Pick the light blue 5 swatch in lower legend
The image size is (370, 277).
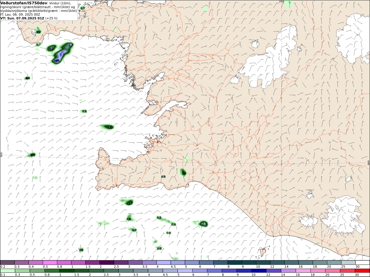pyautogui.click(x=185, y=271)
